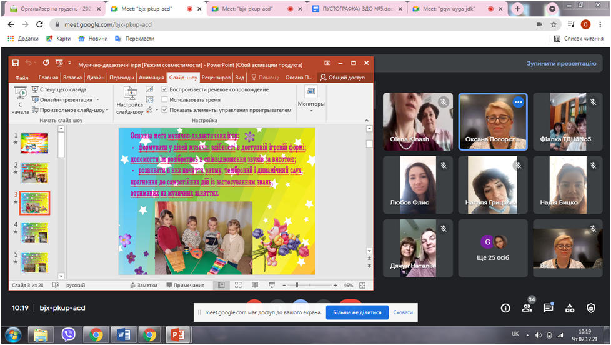The width and height of the screenshot is (611, 345).
Task: Select slide 1 thumbnail
Action: coord(35,143)
